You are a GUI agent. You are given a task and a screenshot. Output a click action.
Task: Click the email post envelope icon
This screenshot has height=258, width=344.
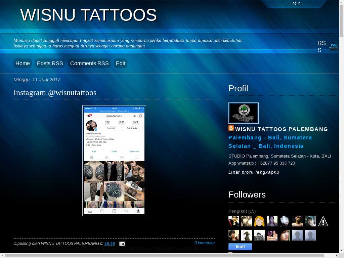pyautogui.click(x=122, y=244)
